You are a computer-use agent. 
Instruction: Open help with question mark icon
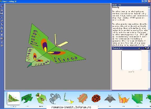2,42
